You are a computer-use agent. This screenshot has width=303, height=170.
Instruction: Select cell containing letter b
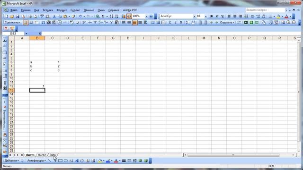click(37, 66)
